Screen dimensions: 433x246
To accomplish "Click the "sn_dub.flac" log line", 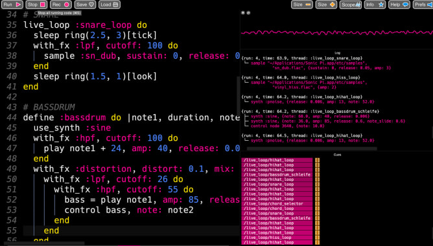I will pyautogui.click(x=331, y=68).
